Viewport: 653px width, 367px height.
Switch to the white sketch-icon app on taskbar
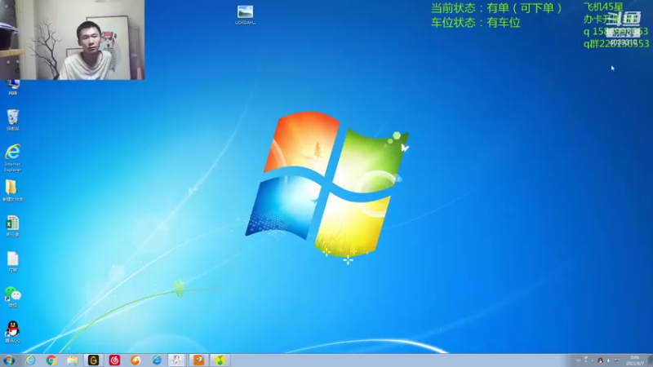(177, 360)
